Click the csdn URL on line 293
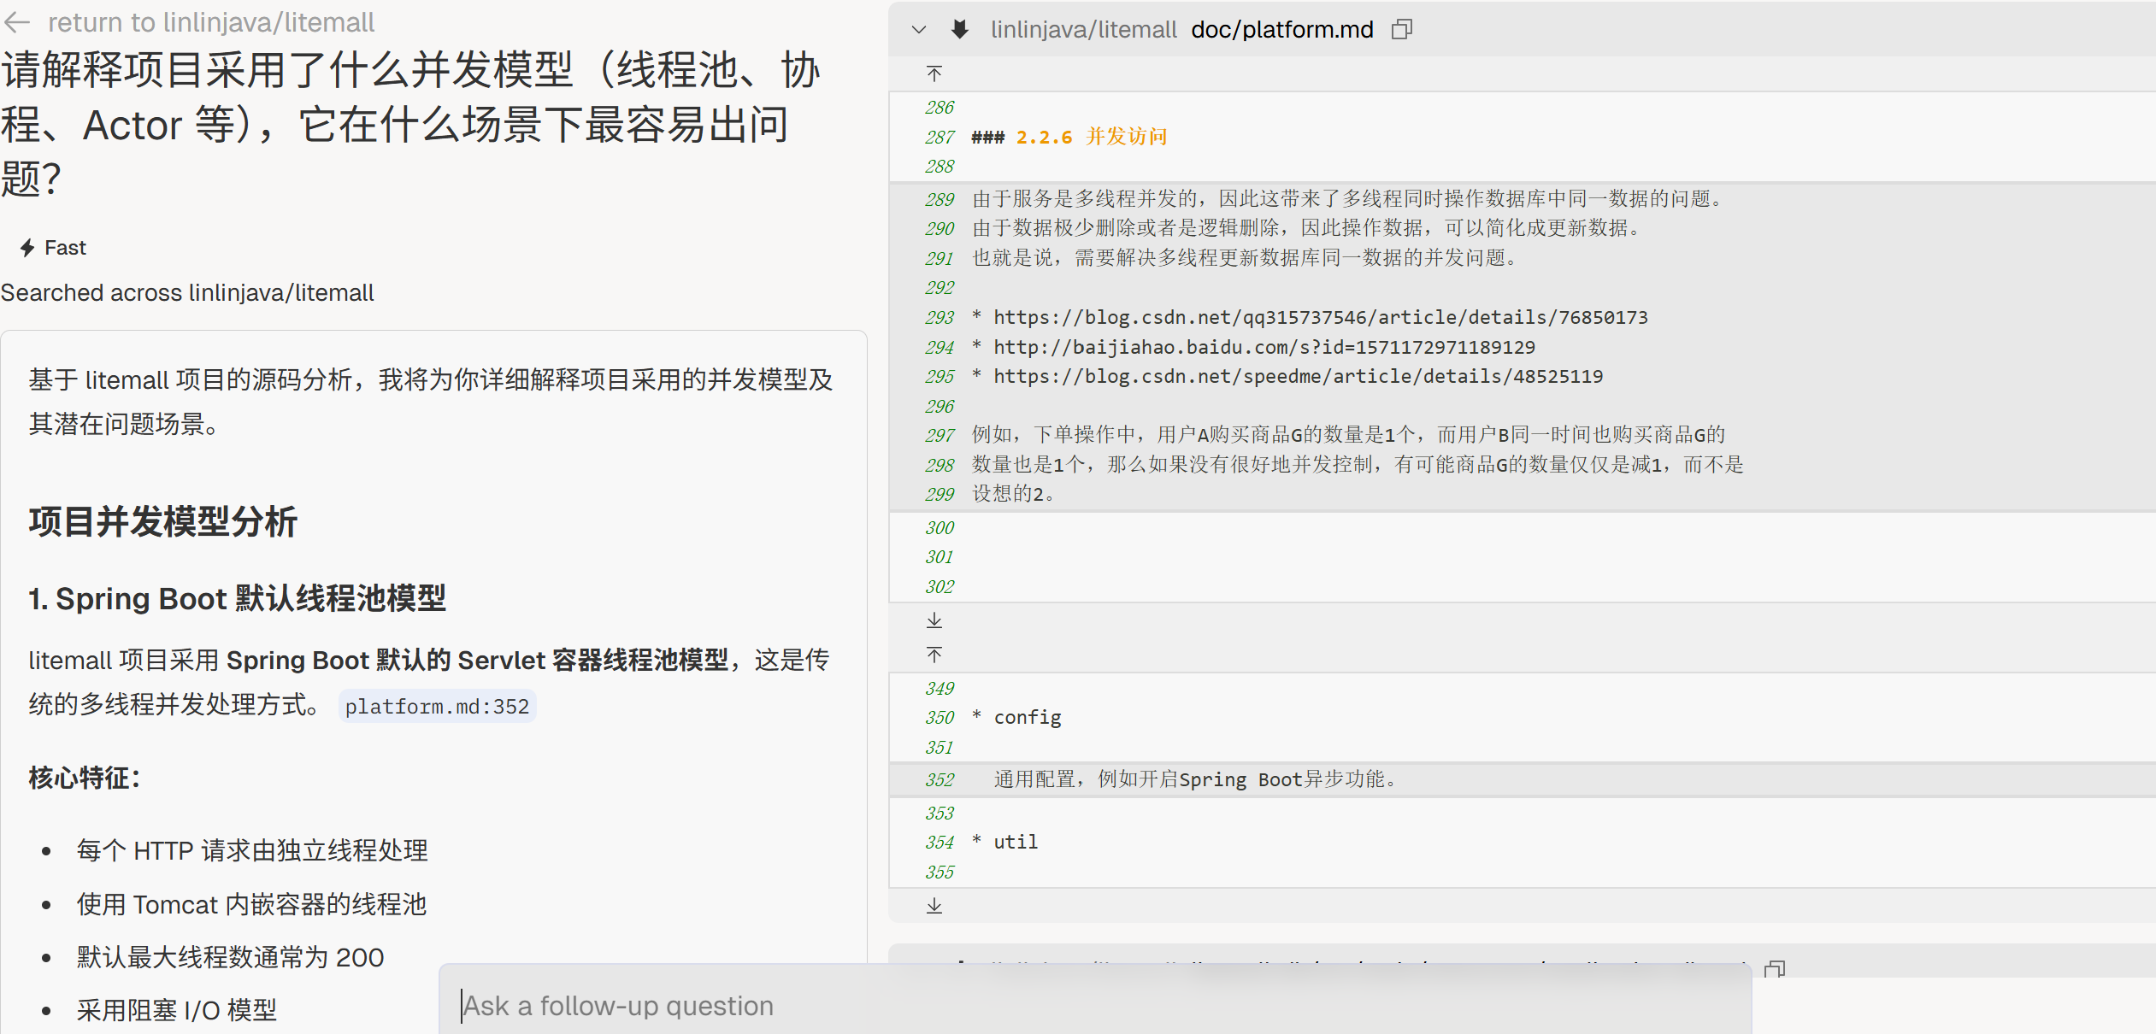 (x=1320, y=318)
